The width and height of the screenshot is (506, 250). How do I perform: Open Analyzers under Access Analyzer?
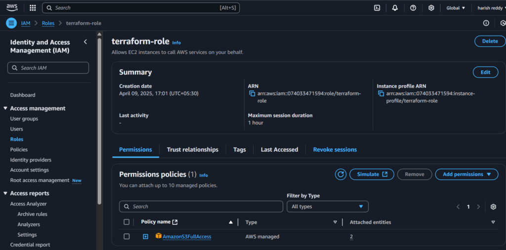(x=29, y=224)
